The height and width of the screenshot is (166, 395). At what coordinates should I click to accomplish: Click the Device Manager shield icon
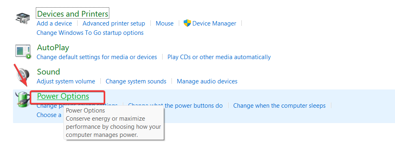tap(187, 23)
